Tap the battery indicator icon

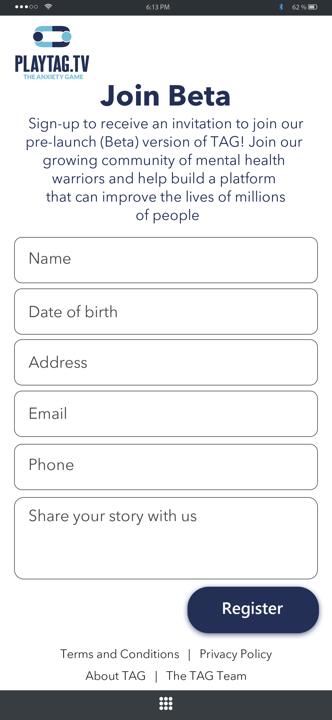pyautogui.click(x=313, y=7)
